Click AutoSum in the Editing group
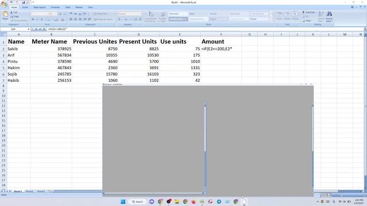The width and height of the screenshot is (367, 206). (309, 12)
